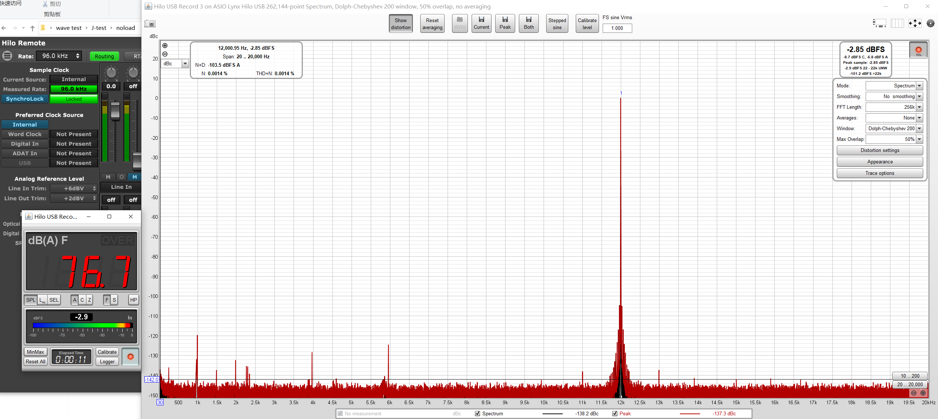Select Digital In as clock source
The image size is (938, 419).
tap(25, 144)
